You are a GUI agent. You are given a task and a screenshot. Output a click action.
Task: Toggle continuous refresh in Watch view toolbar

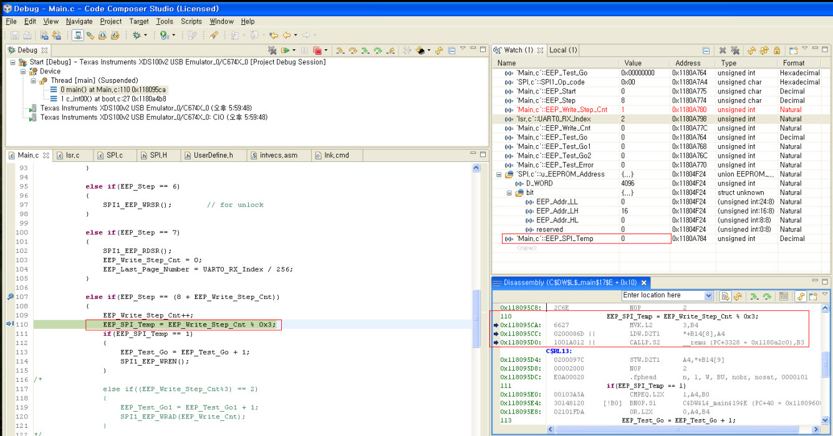[764, 50]
